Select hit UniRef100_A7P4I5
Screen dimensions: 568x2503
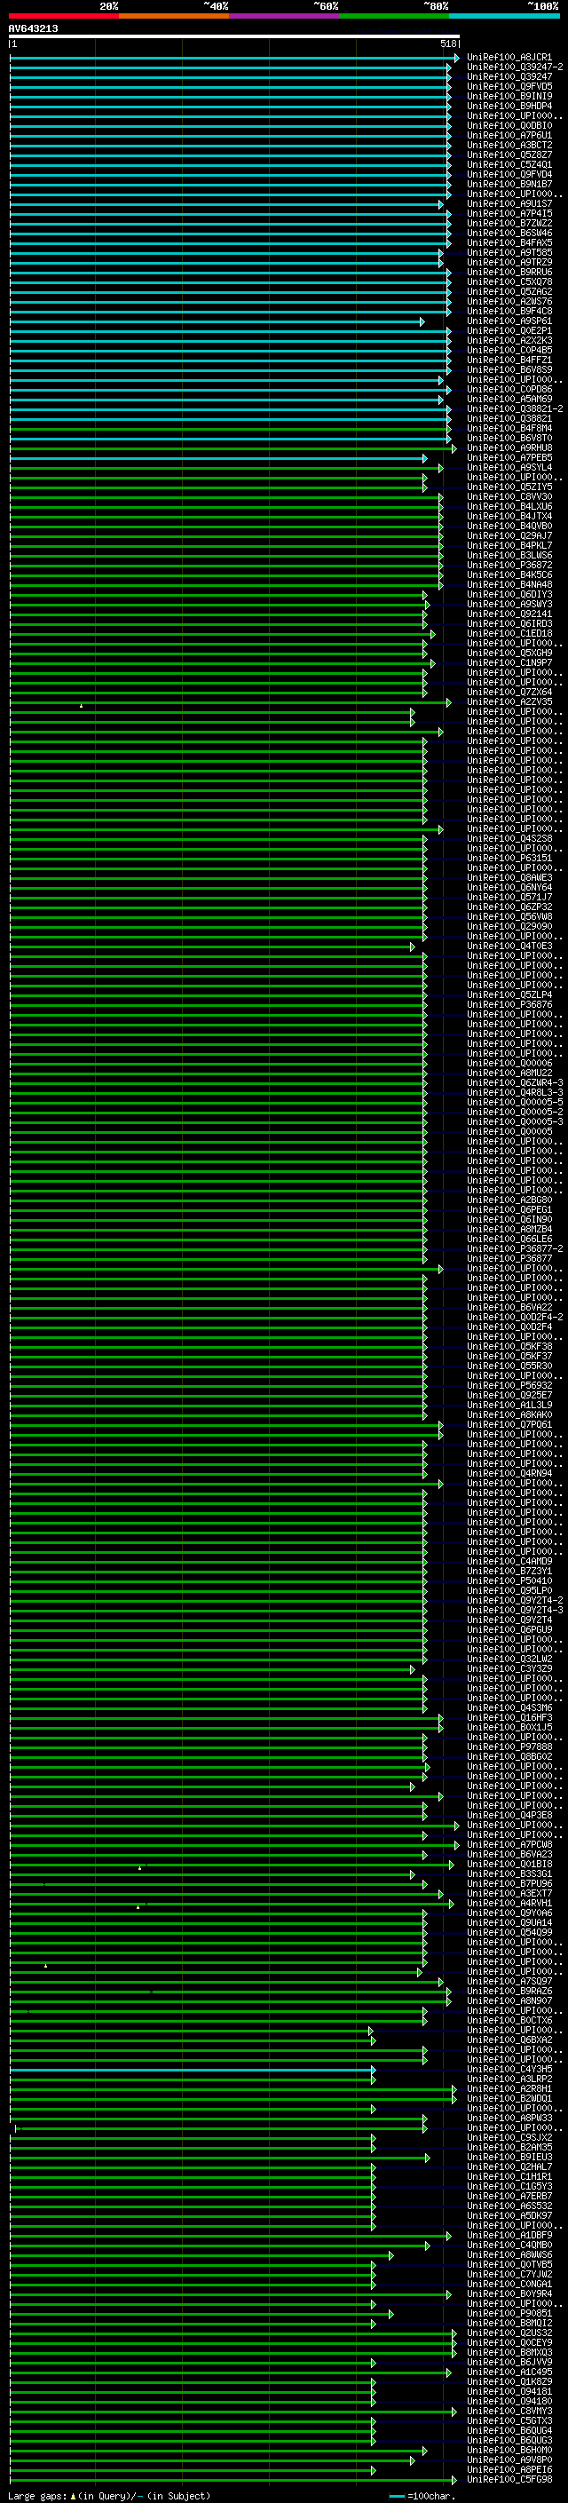(509, 214)
